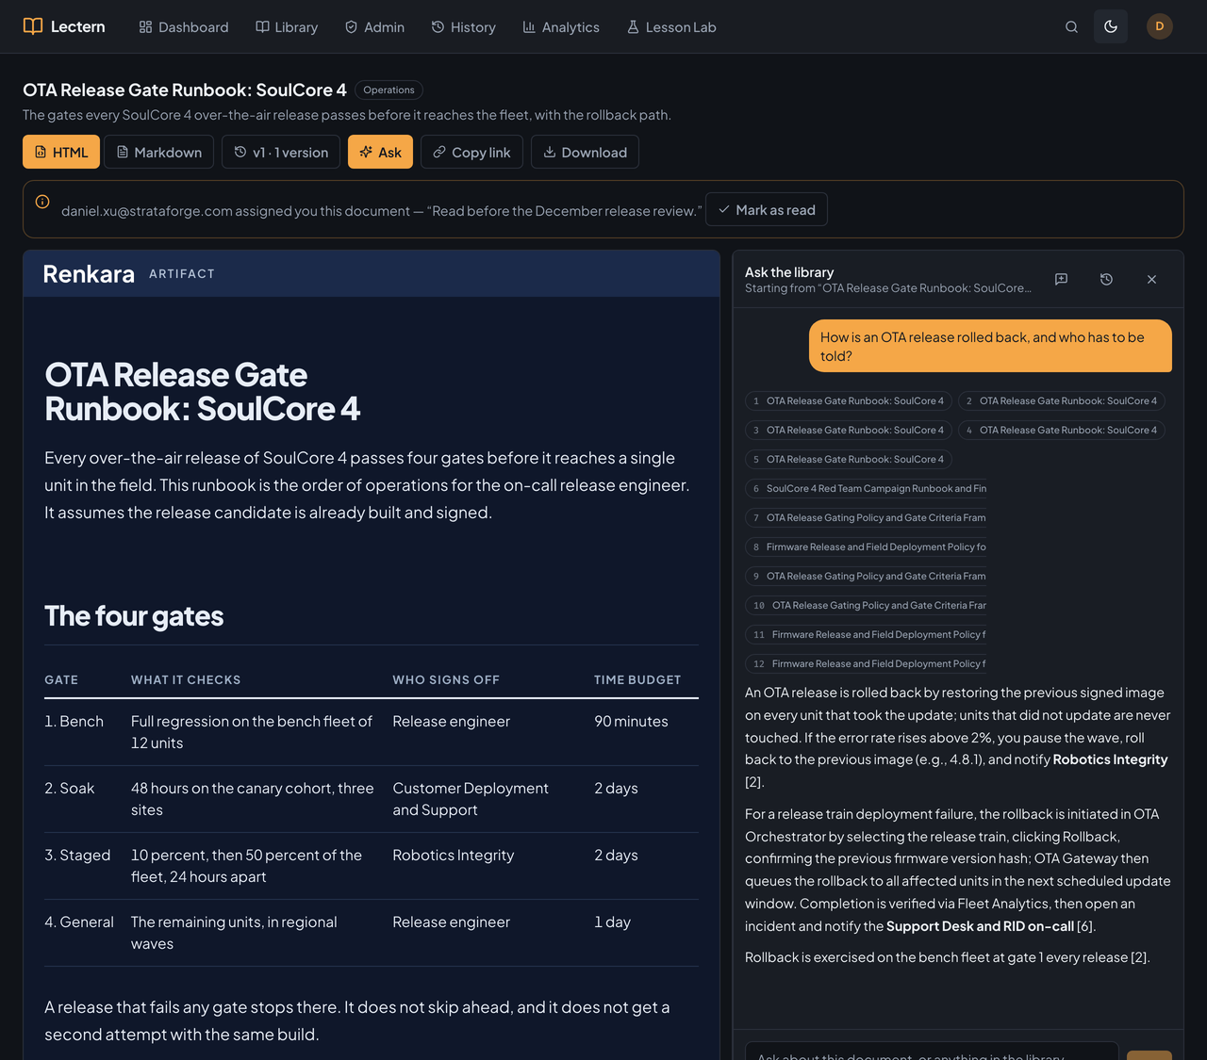The image size is (1207, 1060).
Task: Open citation 10 OTA Release Gating Policy
Action: pyautogui.click(x=866, y=606)
